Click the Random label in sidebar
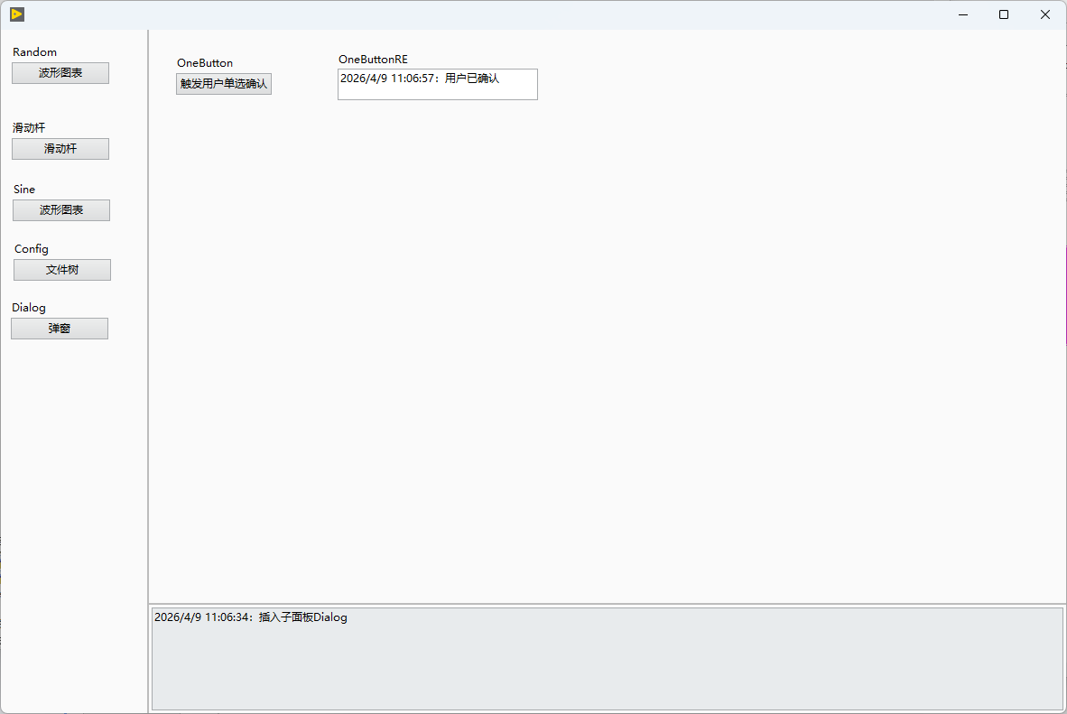 [x=34, y=52]
